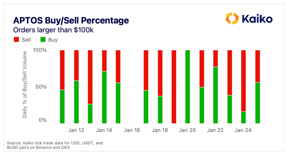Viewport: 288px width, 155px height.
Task: Click the Jan 24 axis label
Action: [243, 130]
